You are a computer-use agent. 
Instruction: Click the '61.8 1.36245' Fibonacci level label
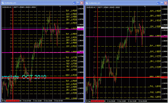(x=71, y=84)
